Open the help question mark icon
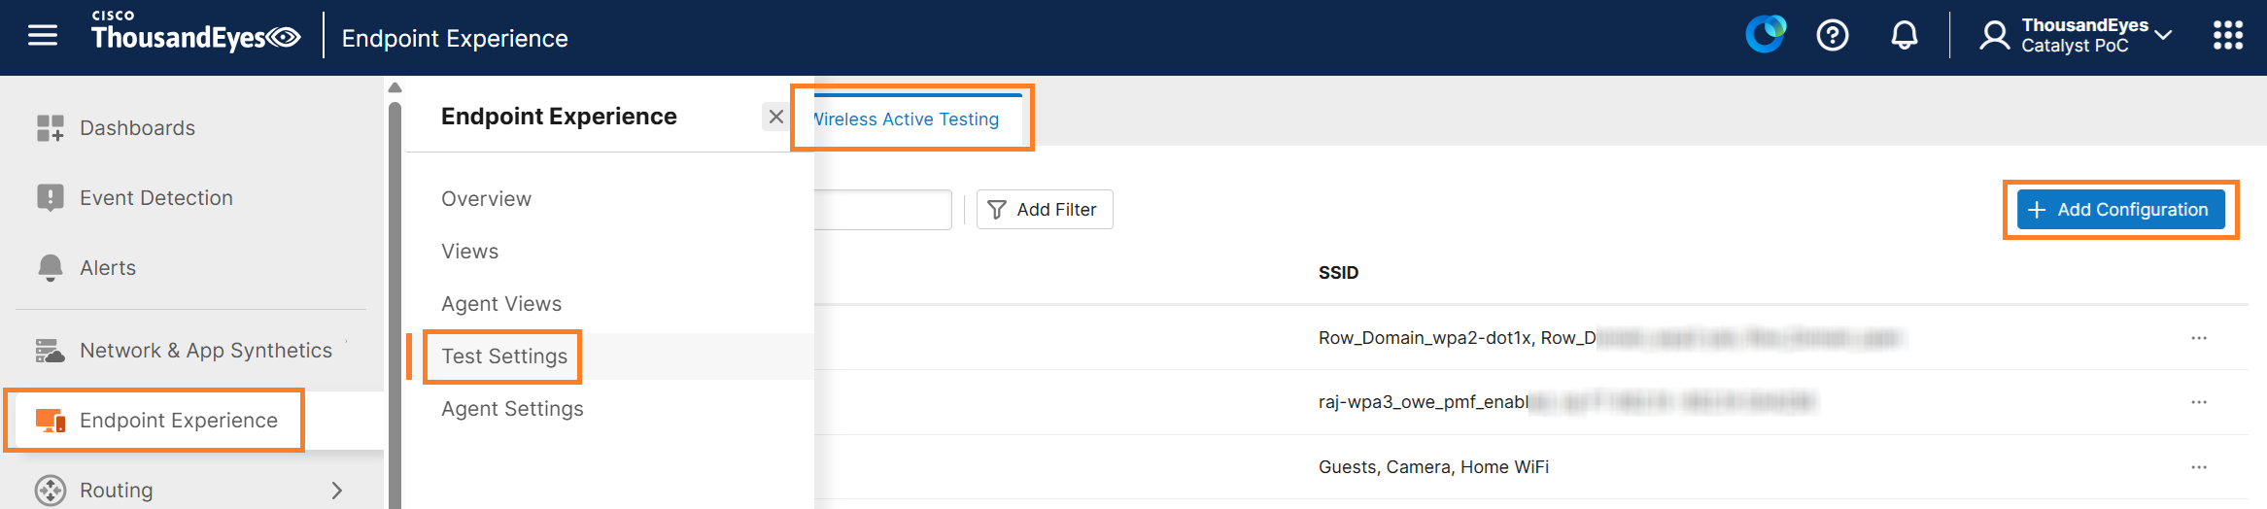Image resolution: width=2267 pixels, height=509 pixels. pyautogui.click(x=1833, y=36)
